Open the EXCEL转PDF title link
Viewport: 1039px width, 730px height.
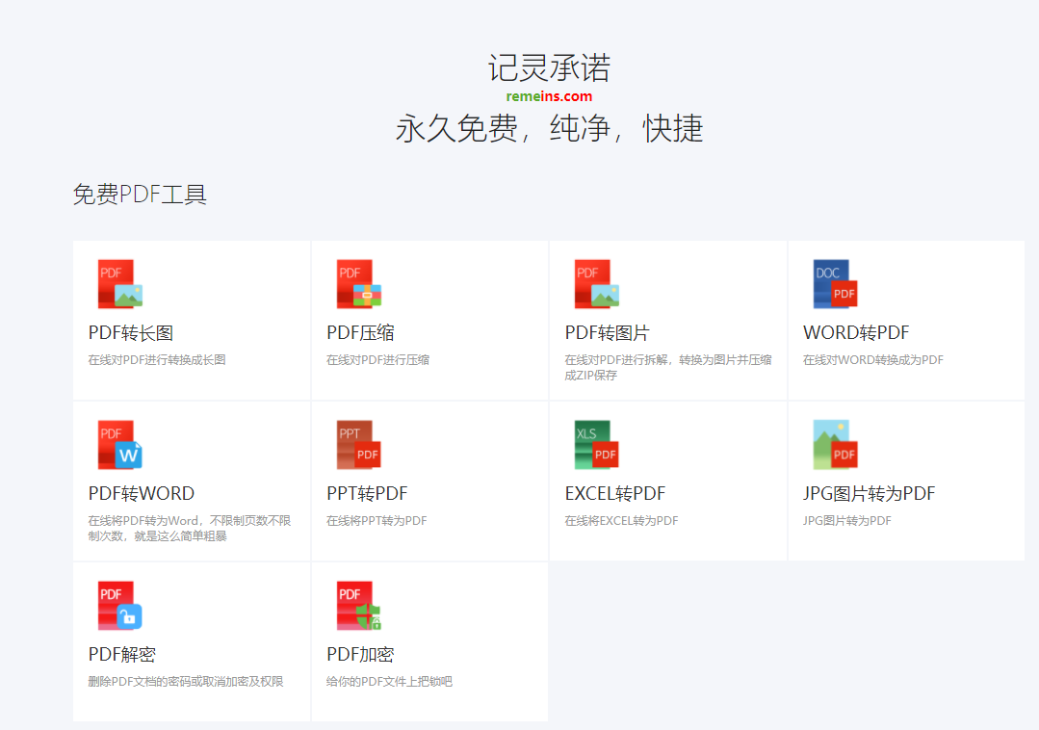615,494
